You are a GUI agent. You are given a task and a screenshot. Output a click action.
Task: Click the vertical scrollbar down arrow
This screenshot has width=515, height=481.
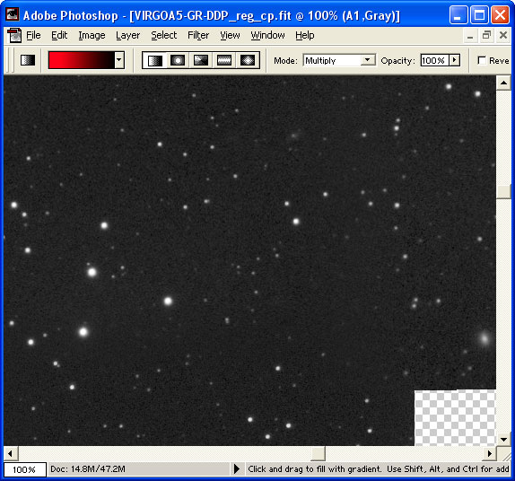[503, 439]
